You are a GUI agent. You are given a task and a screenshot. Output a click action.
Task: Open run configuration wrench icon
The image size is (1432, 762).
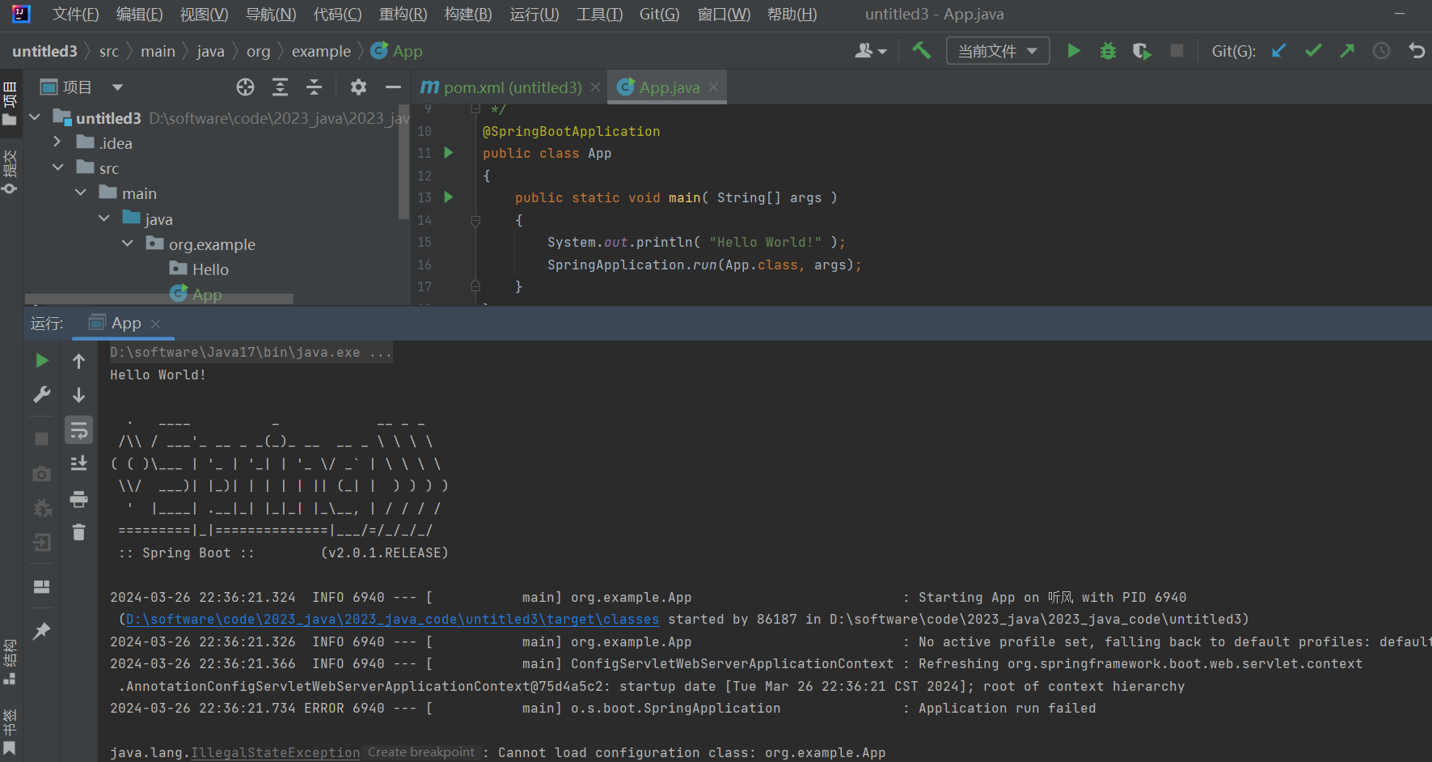[42, 394]
